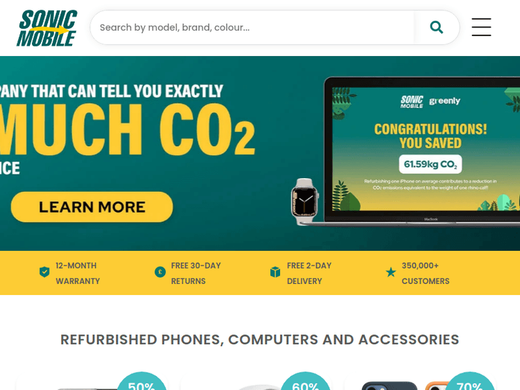Open the 350,000+ Customers link
The width and height of the screenshot is (520, 390).
tap(426, 273)
